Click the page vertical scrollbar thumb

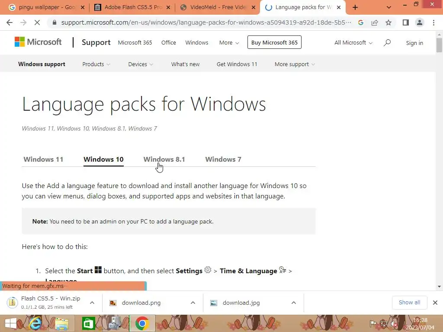click(439, 45)
